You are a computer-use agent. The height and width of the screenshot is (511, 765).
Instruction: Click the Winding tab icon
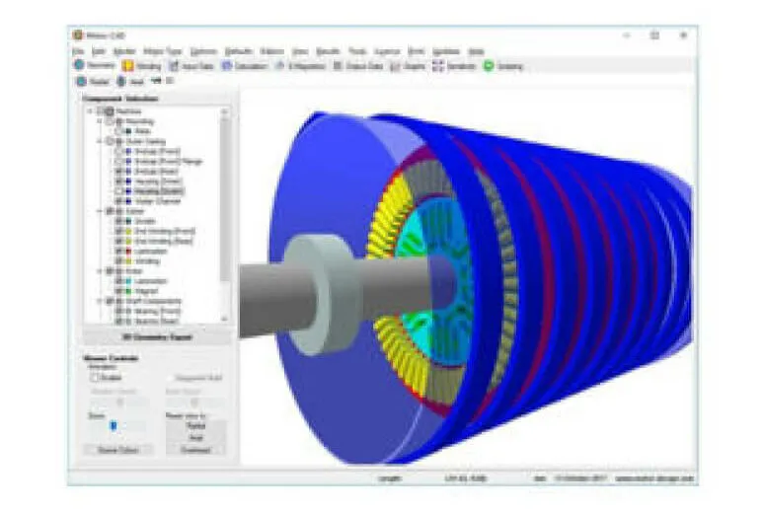[128, 66]
